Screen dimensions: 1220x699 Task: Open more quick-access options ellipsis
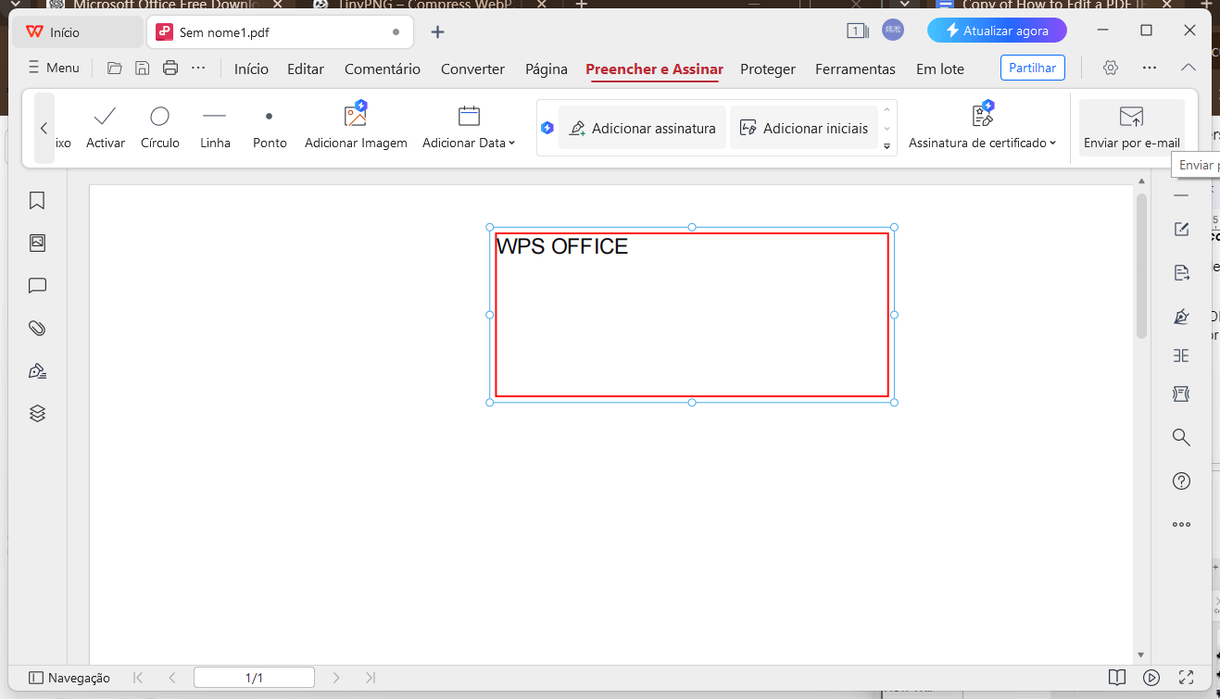click(198, 68)
